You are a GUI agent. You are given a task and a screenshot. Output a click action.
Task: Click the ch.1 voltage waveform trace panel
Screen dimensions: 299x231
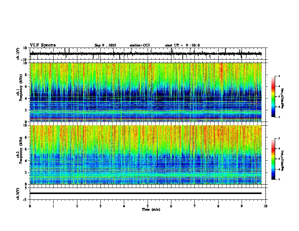[148, 54]
